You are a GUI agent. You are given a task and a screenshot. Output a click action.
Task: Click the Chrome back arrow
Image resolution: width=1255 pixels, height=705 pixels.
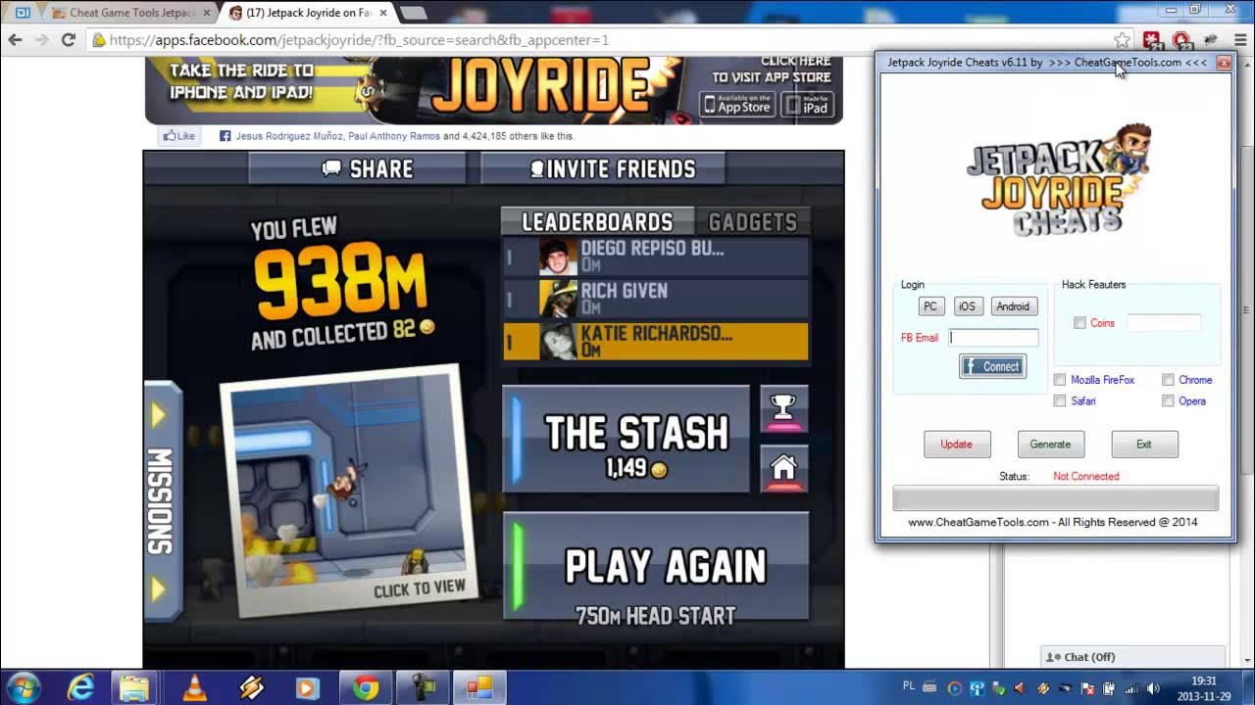(x=15, y=40)
